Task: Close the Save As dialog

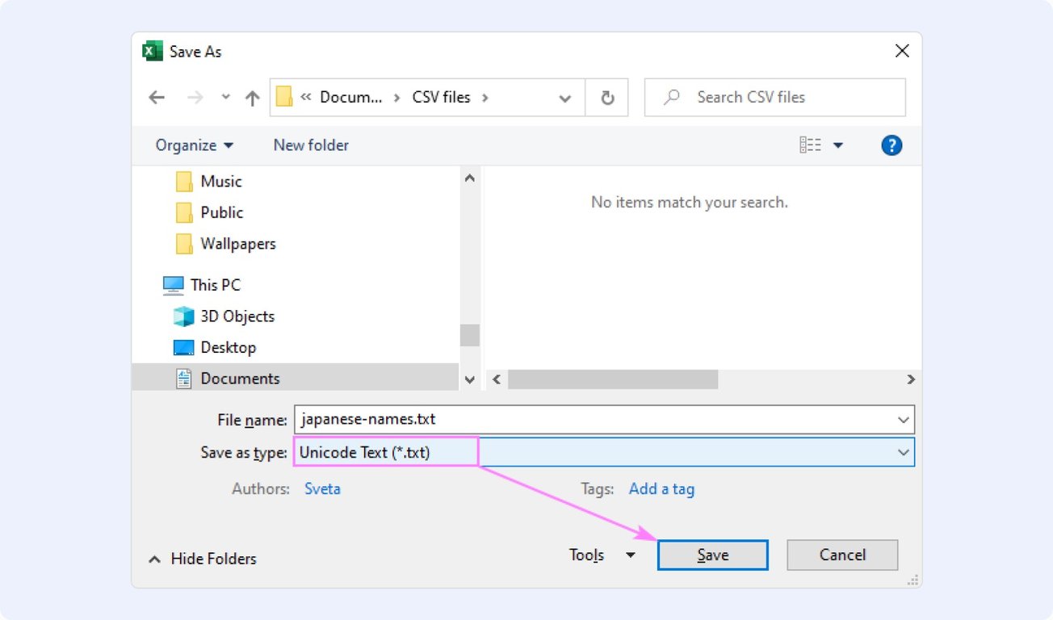Action: (x=902, y=51)
